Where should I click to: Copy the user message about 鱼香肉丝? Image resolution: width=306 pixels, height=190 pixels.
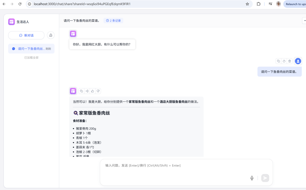pyautogui.click(x=278, y=61)
